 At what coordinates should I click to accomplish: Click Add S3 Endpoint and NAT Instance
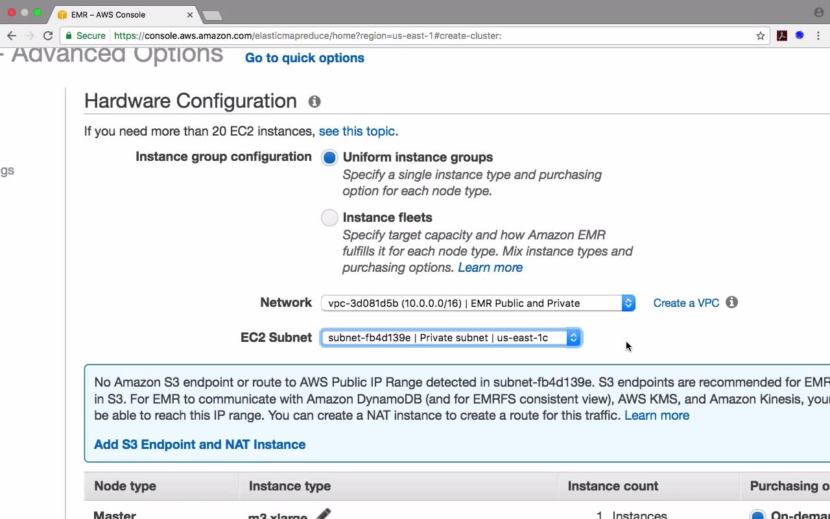click(200, 444)
